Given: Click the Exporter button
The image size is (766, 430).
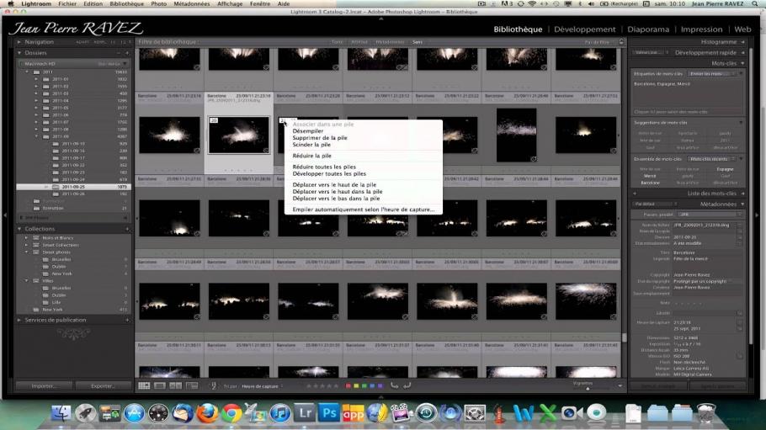Looking at the screenshot, I should tap(103, 385).
